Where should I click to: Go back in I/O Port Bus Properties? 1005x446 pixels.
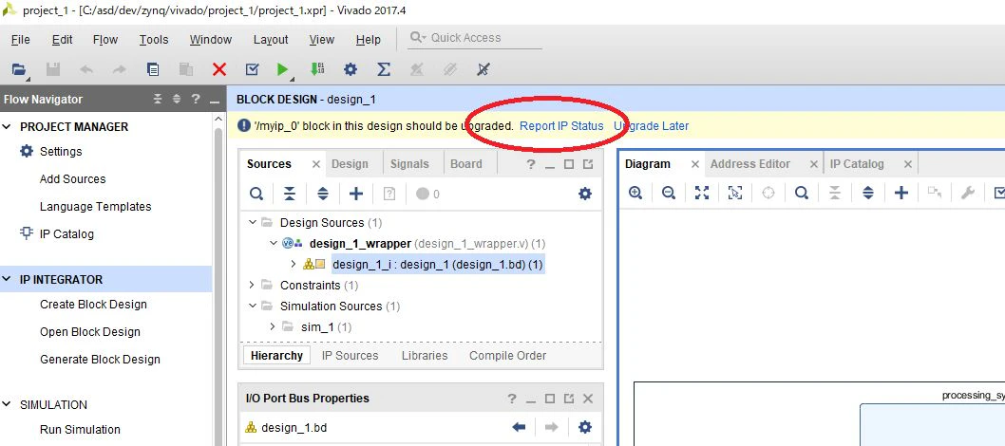tap(520, 427)
